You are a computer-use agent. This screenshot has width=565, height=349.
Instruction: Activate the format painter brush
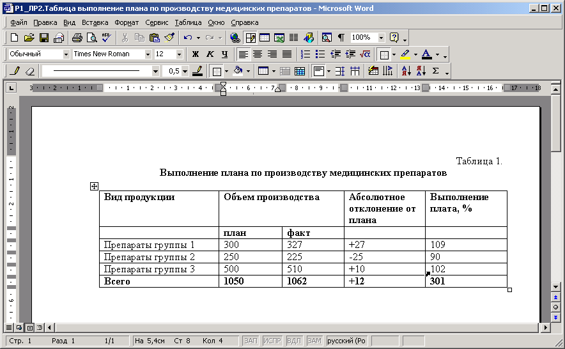coord(169,38)
